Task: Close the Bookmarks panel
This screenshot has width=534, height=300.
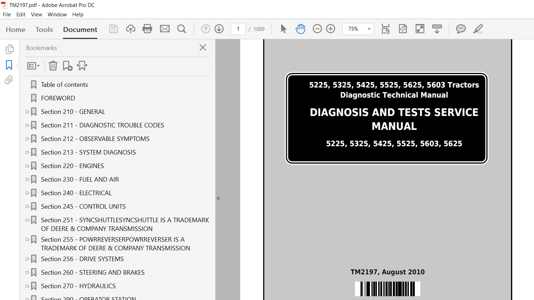Action: (x=203, y=48)
